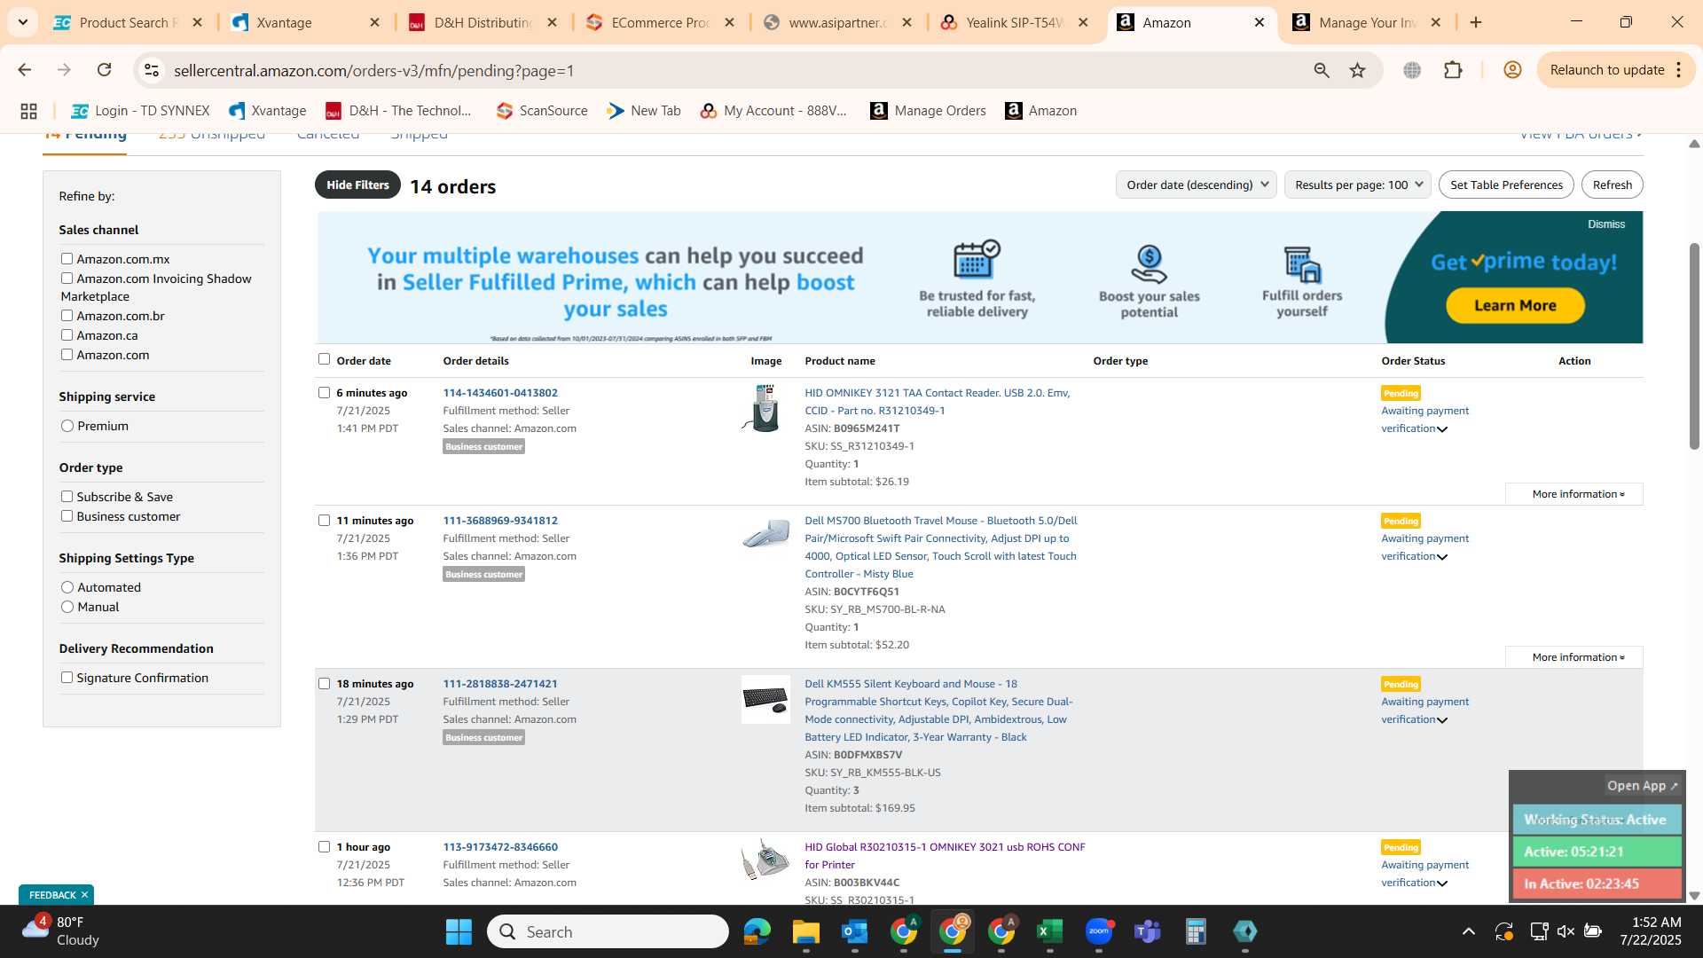Viewport: 1703px width, 958px height.
Task: Open Zoom from the taskbar
Action: click(1099, 931)
